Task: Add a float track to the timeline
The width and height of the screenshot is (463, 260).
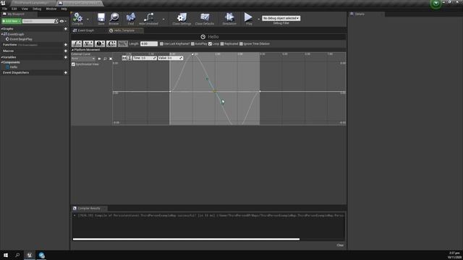Action: 77,43
